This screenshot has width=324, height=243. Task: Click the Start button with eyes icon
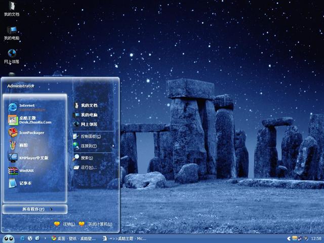[9, 239]
